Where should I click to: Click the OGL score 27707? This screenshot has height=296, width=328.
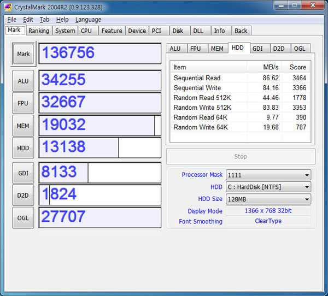100,217
